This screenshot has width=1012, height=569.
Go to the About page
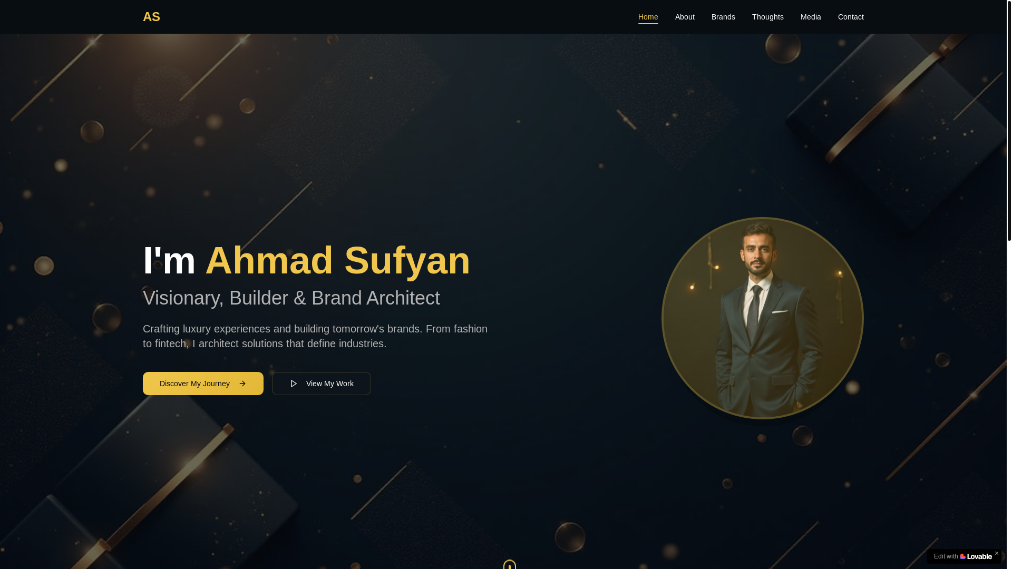point(685,17)
